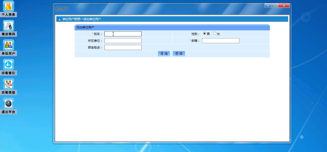Click the 添加单位用户 panel header text
The height and width of the screenshot is (152, 327).
(x=85, y=27)
